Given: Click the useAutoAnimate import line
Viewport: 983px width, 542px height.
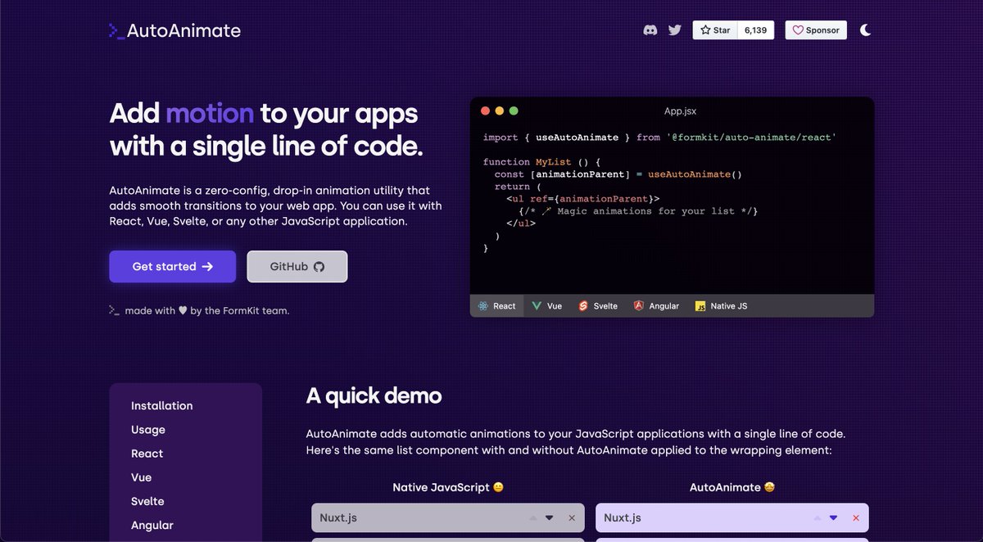Looking at the screenshot, I should pos(659,137).
